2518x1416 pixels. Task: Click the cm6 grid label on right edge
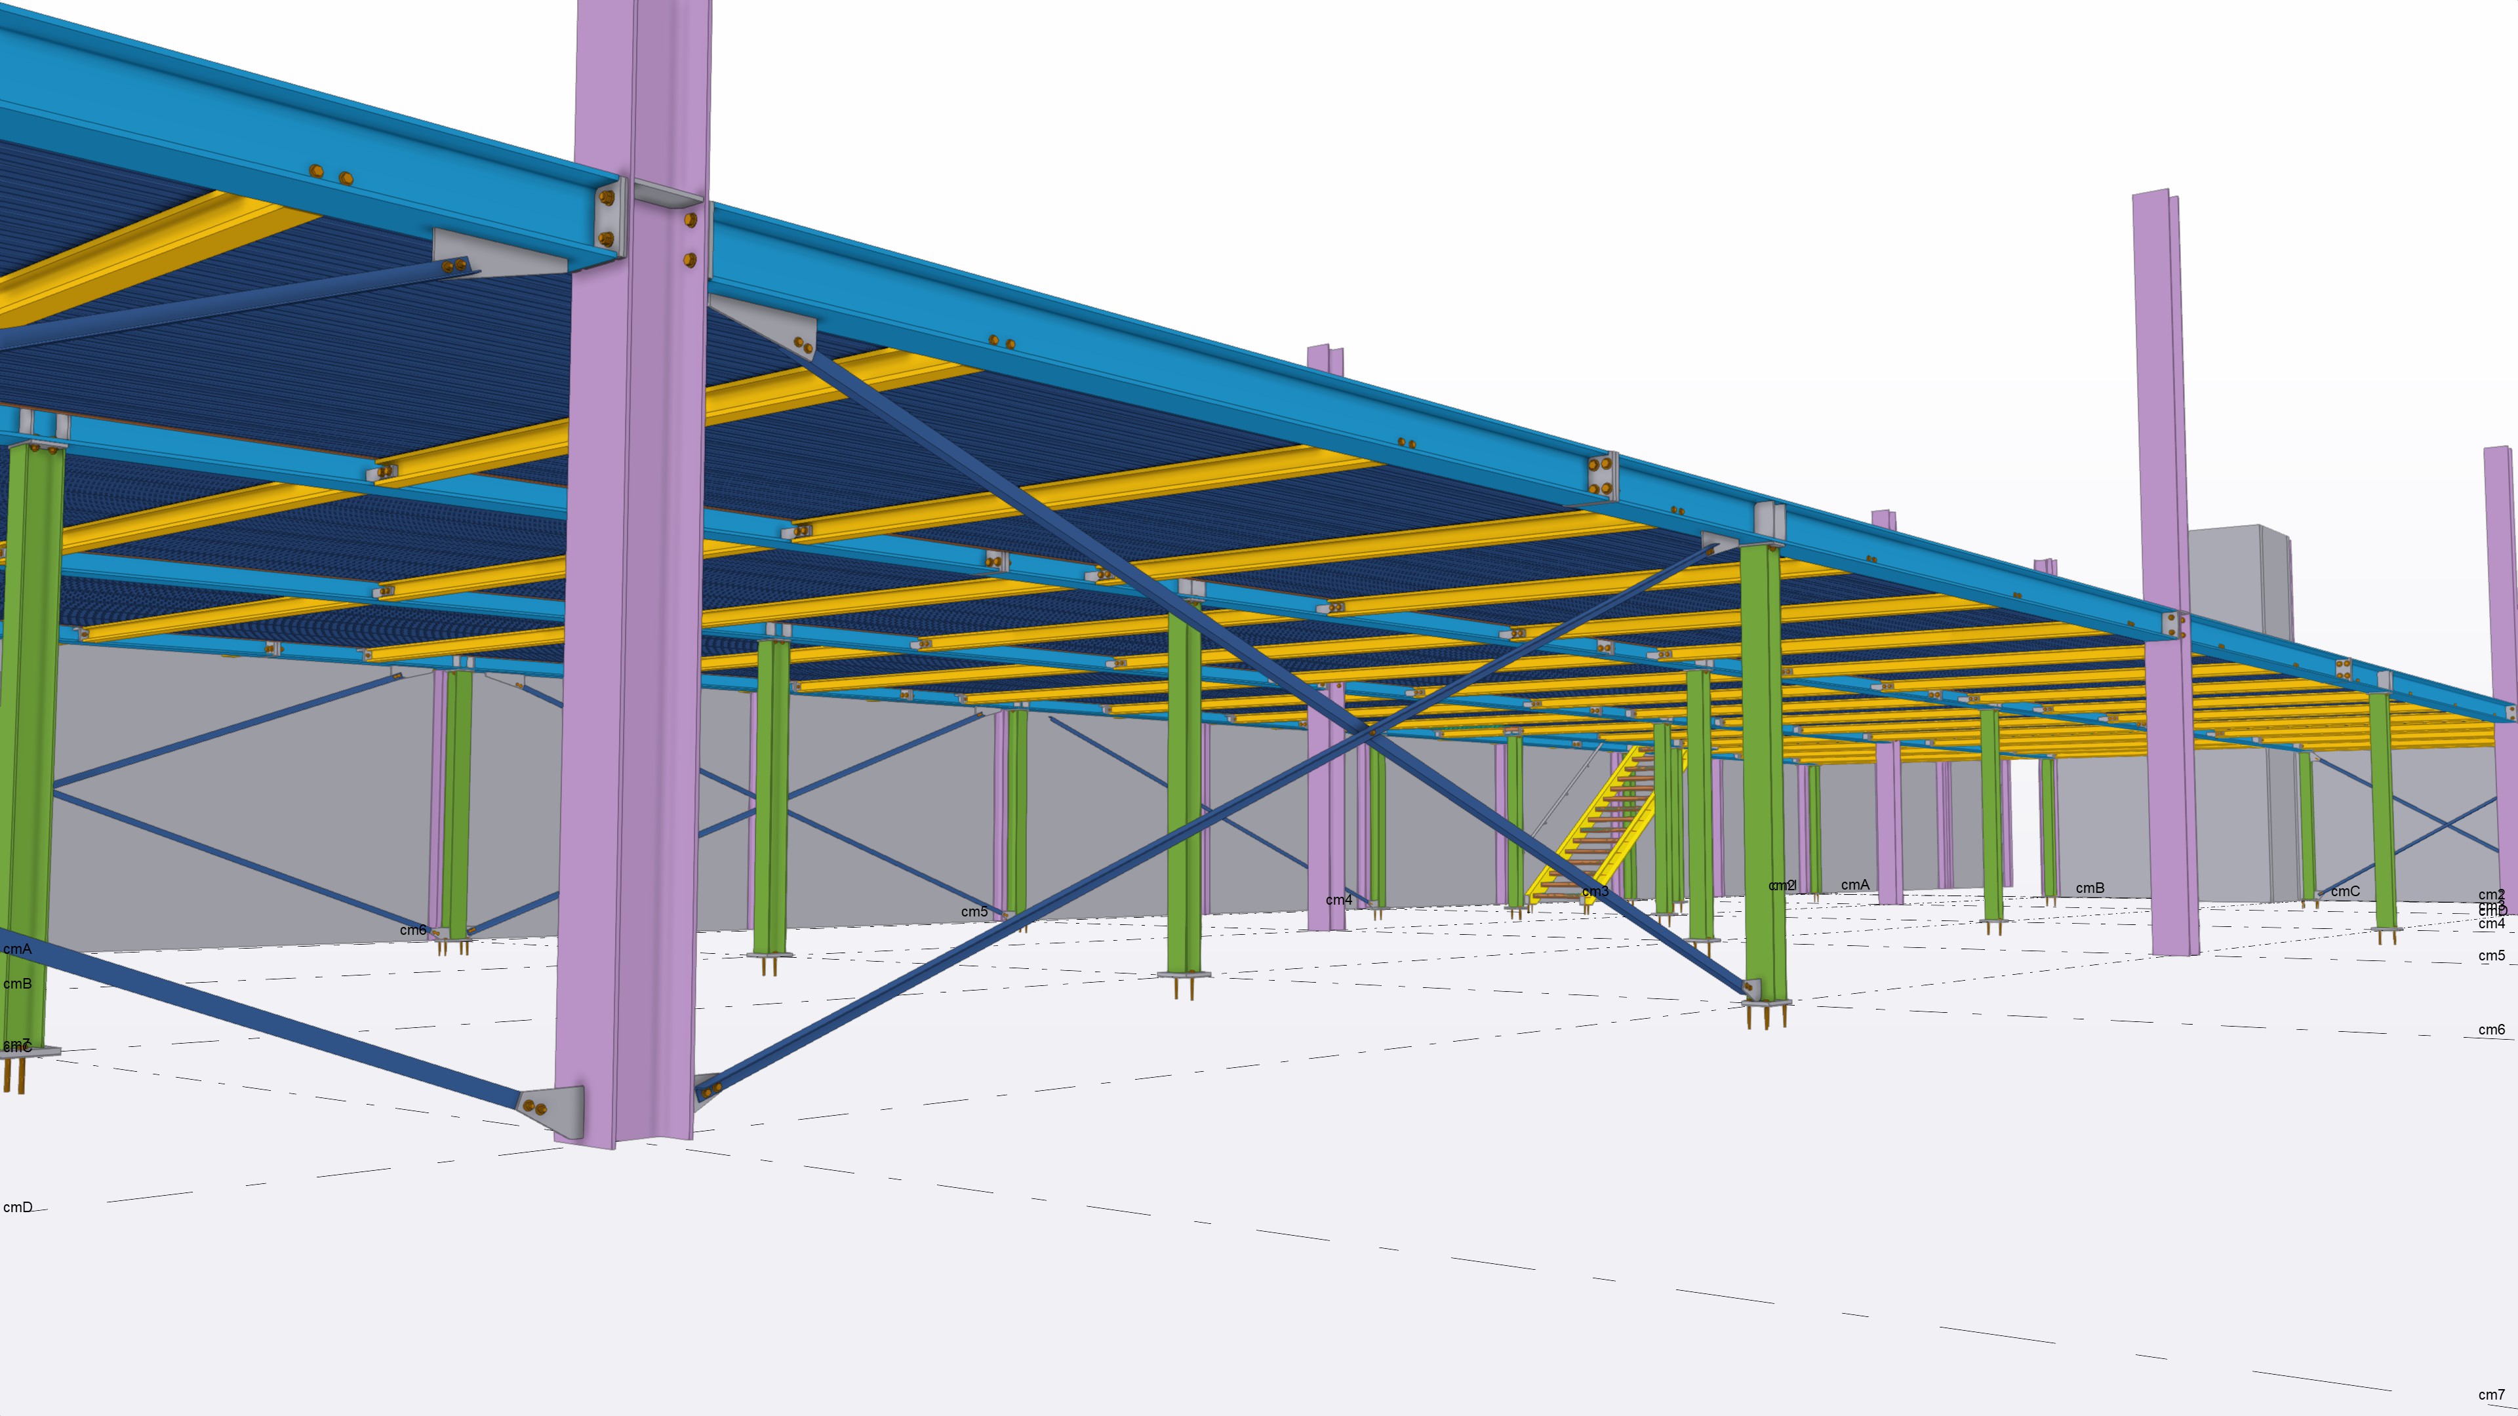point(2490,1029)
